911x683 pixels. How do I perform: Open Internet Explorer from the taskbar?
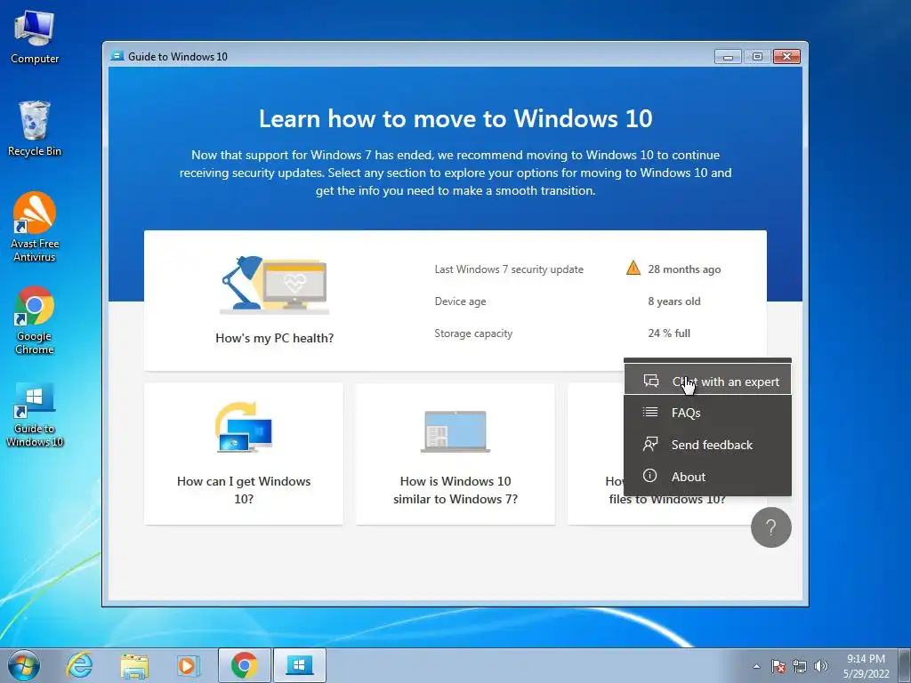point(79,665)
